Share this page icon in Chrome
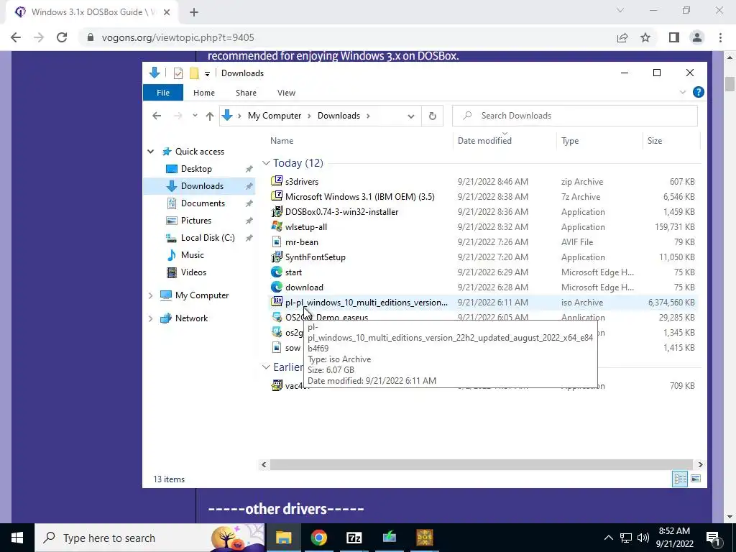 click(622, 37)
